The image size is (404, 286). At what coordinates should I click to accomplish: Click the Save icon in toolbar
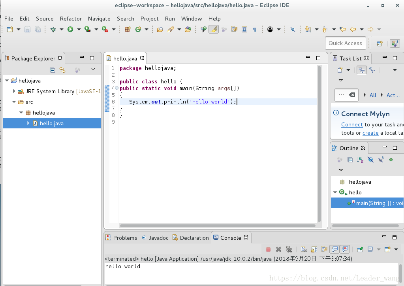pyautogui.click(x=27, y=29)
